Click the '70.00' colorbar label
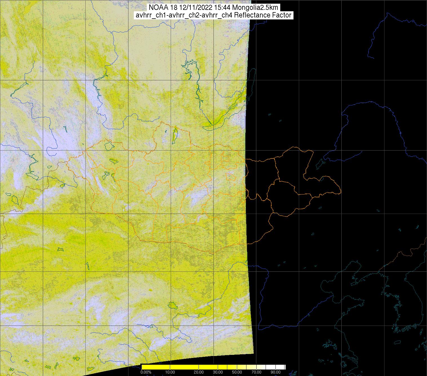This screenshot has width=427, height=376. (x=256, y=372)
